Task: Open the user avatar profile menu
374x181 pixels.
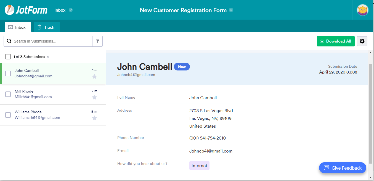Action: point(363,10)
